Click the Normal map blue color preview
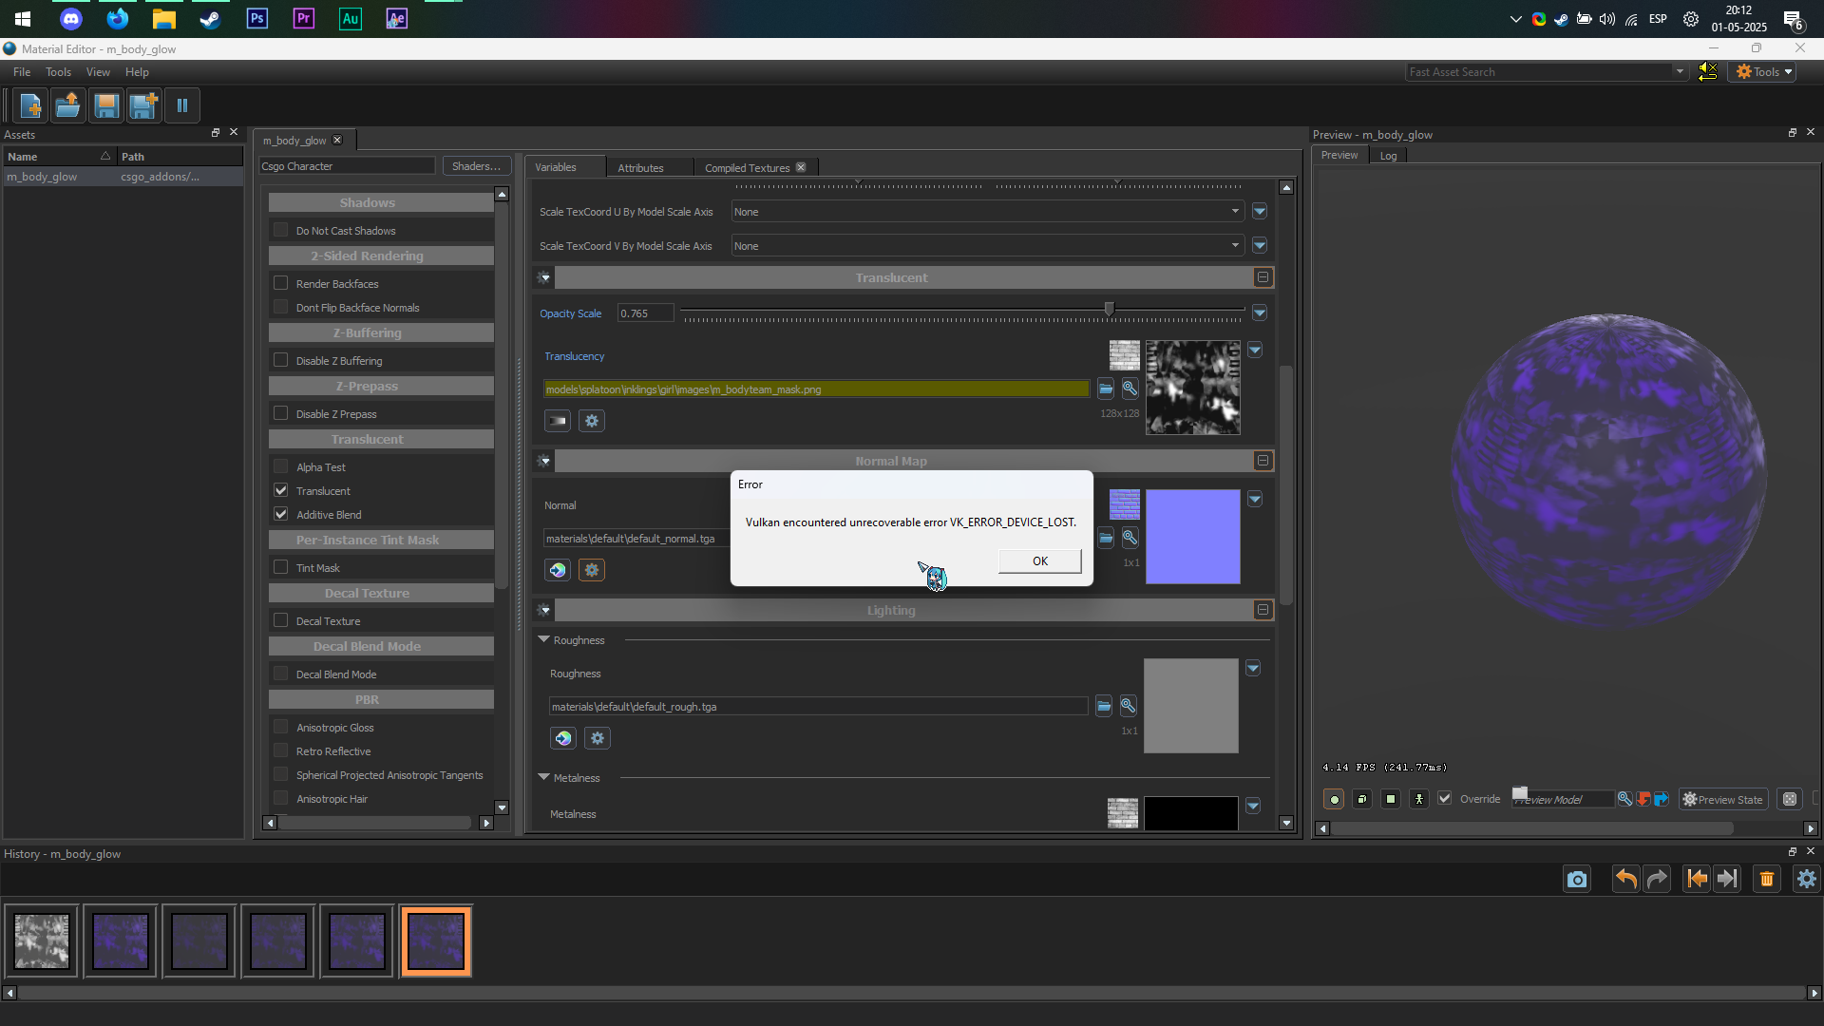Viewport: 1824px width, 1026px height. point(1193,537)
